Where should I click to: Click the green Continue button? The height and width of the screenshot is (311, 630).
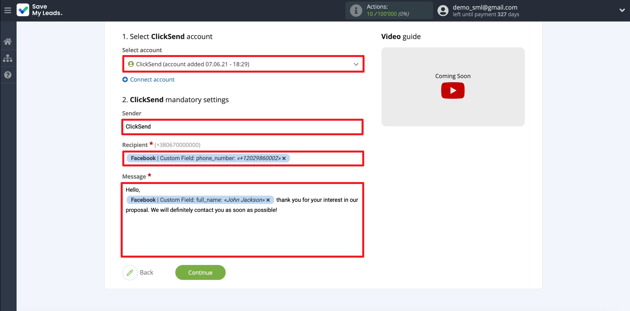(x=200, y=273)
